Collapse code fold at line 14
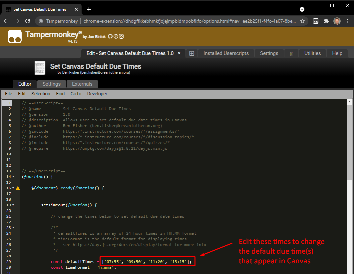Image resolution: width=354 pixels, height=274 pixels. pos(13,177)
